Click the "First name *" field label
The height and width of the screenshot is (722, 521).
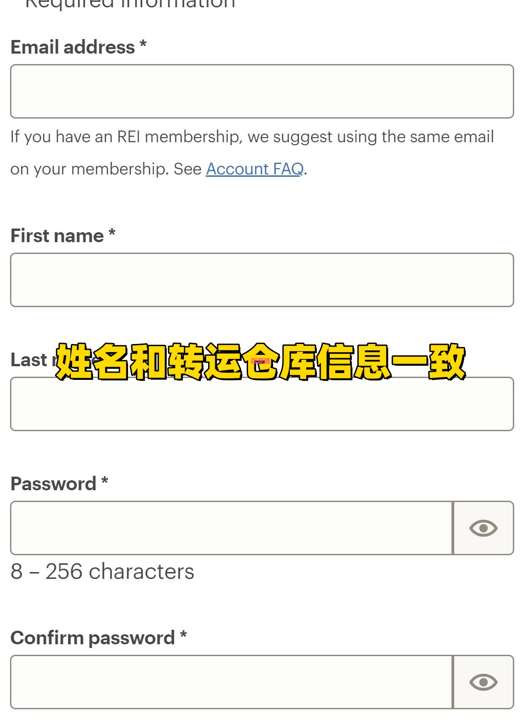tap(63, 236)
